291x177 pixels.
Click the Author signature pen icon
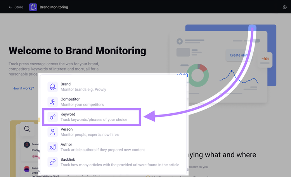[52, 147]
